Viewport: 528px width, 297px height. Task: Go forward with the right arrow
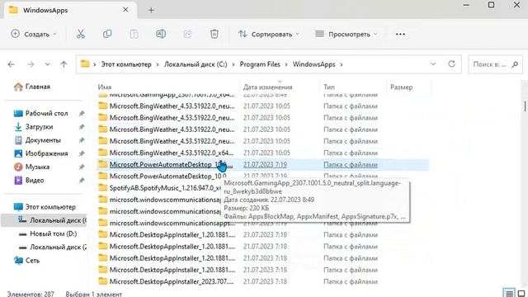31,64
